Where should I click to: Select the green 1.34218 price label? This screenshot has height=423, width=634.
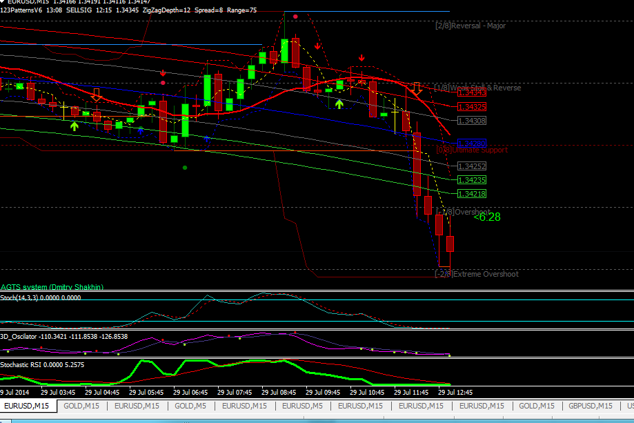(472, 194)
